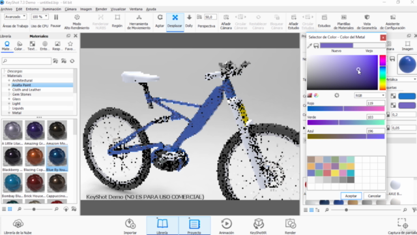Click the Azul value field 196
The width and height of the screenshot is (417, 235).
pyautogui.click(x=375, y=131)
